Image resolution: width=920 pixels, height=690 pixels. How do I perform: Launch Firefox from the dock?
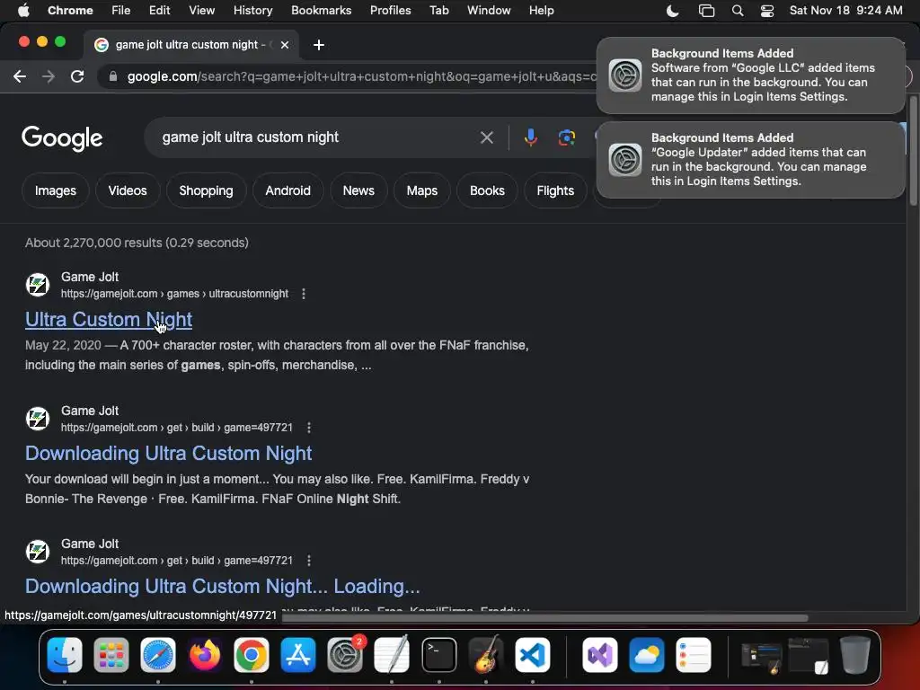[x=204, y=655]
